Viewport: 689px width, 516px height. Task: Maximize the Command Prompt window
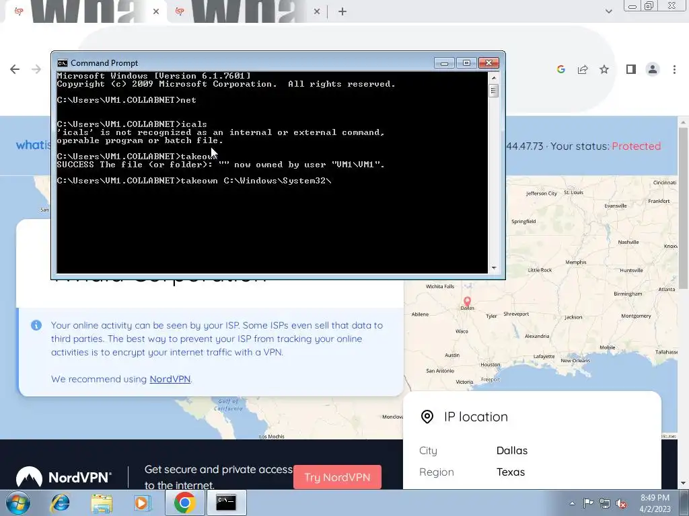click(467, 63)
